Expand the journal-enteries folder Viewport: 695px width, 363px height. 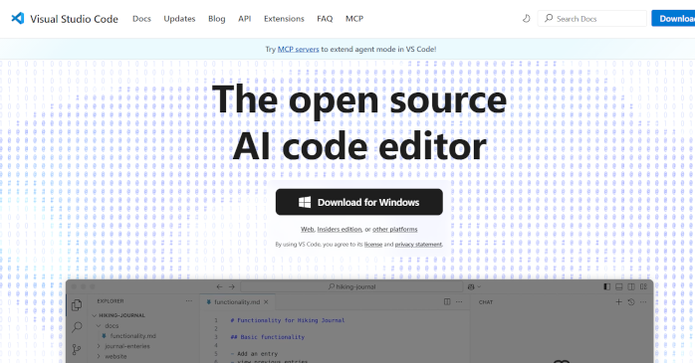point(99,346)
